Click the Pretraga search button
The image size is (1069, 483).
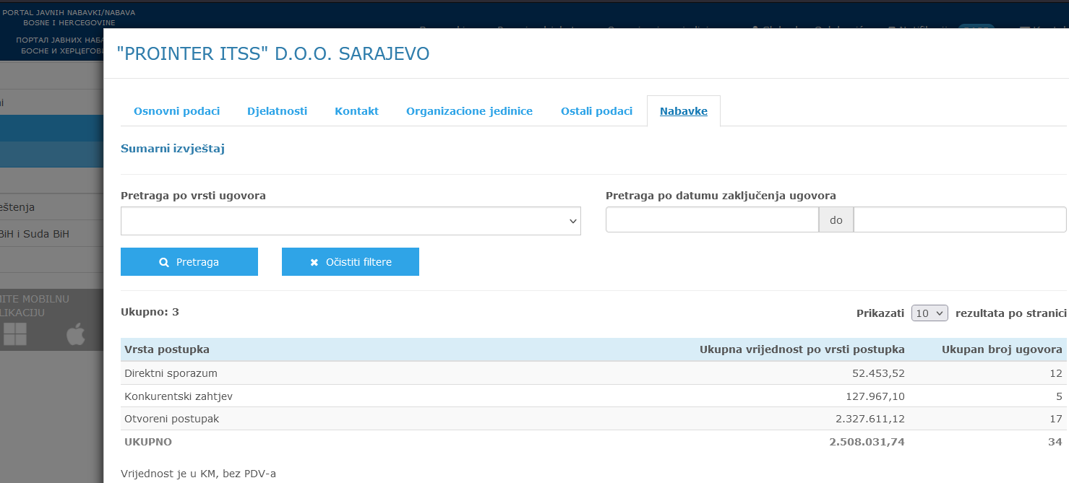click(x=189, y=262)
